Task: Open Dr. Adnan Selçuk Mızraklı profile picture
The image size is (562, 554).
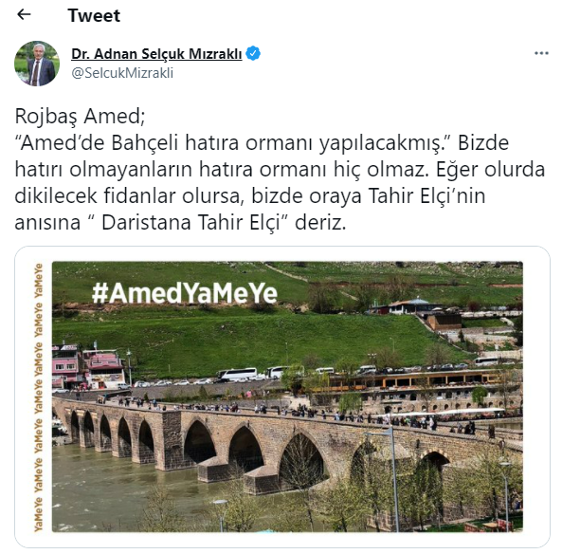Action: point(37,64)
